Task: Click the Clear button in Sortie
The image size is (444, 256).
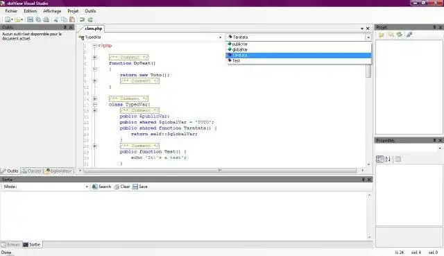Action: (x=122, y=187)
